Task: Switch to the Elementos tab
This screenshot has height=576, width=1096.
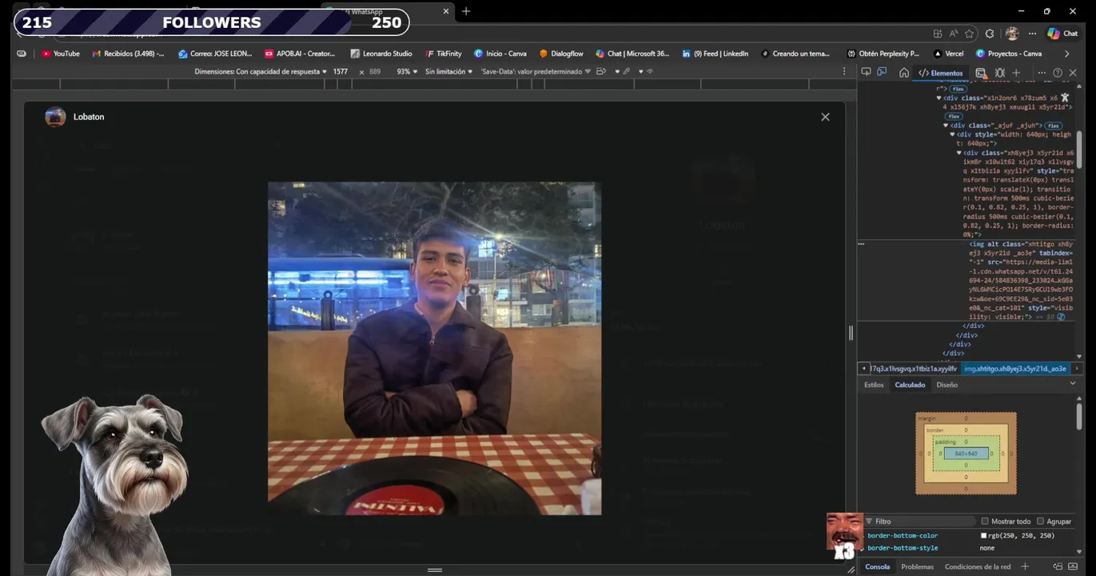Action: click(941, 73)
